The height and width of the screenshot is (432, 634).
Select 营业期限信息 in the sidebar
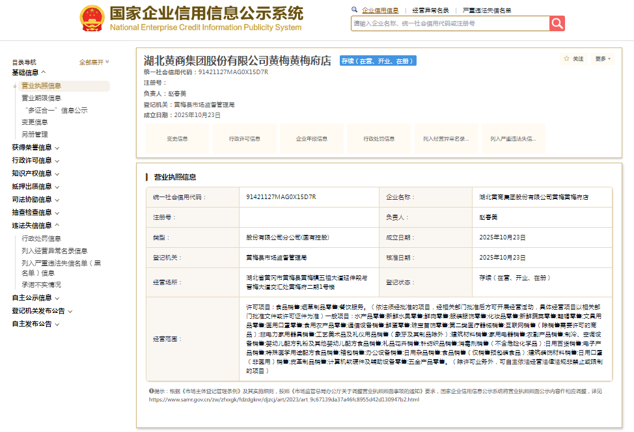(x=41, y=98)
